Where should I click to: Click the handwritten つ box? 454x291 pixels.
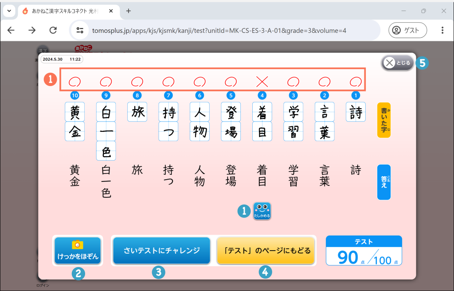[168, 131]
